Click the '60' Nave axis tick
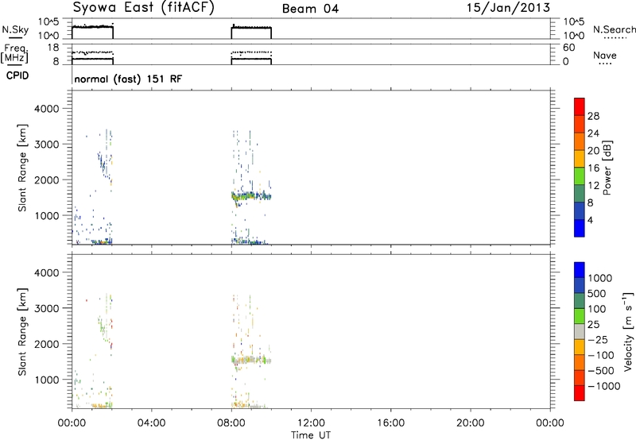The image size is (636, 440). pos(569,48)
